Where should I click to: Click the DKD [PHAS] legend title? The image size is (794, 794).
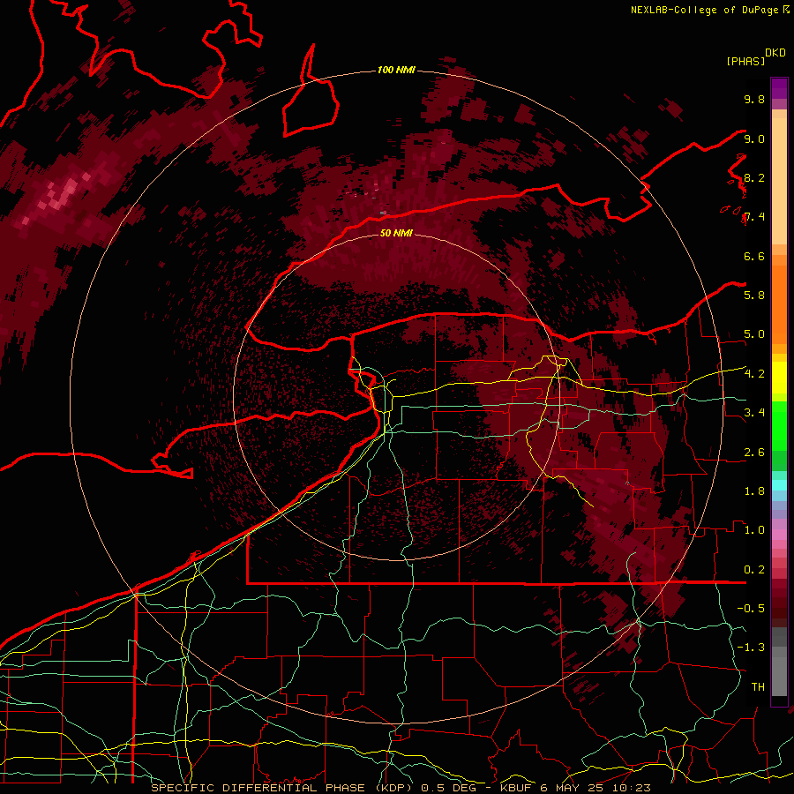[x=755, y=56]
